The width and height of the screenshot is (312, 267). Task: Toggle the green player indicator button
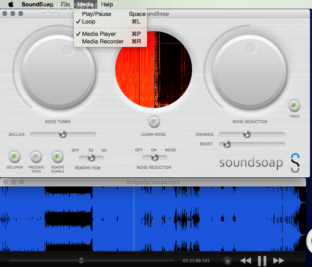tap(228, 261)
